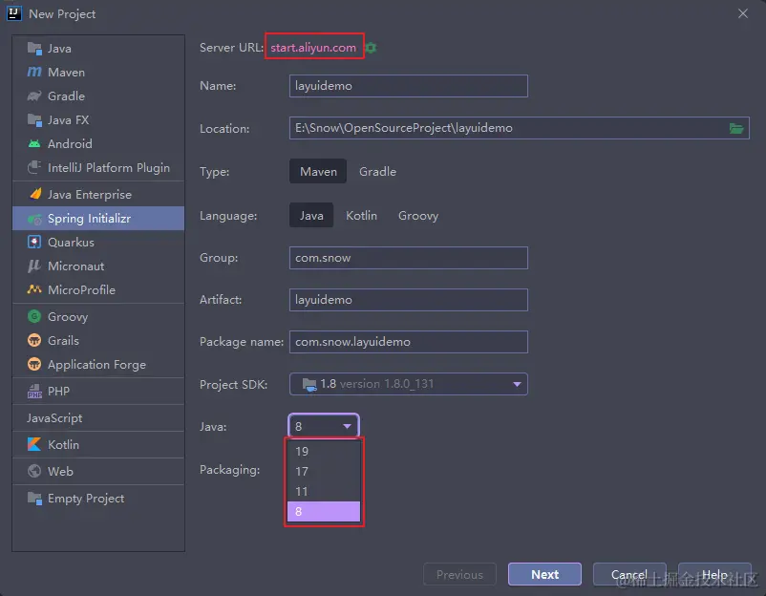Image resolution: width=766 pixels, height=596 pixels.
Task: Click the Web globe icon
Action: point(34,471)
